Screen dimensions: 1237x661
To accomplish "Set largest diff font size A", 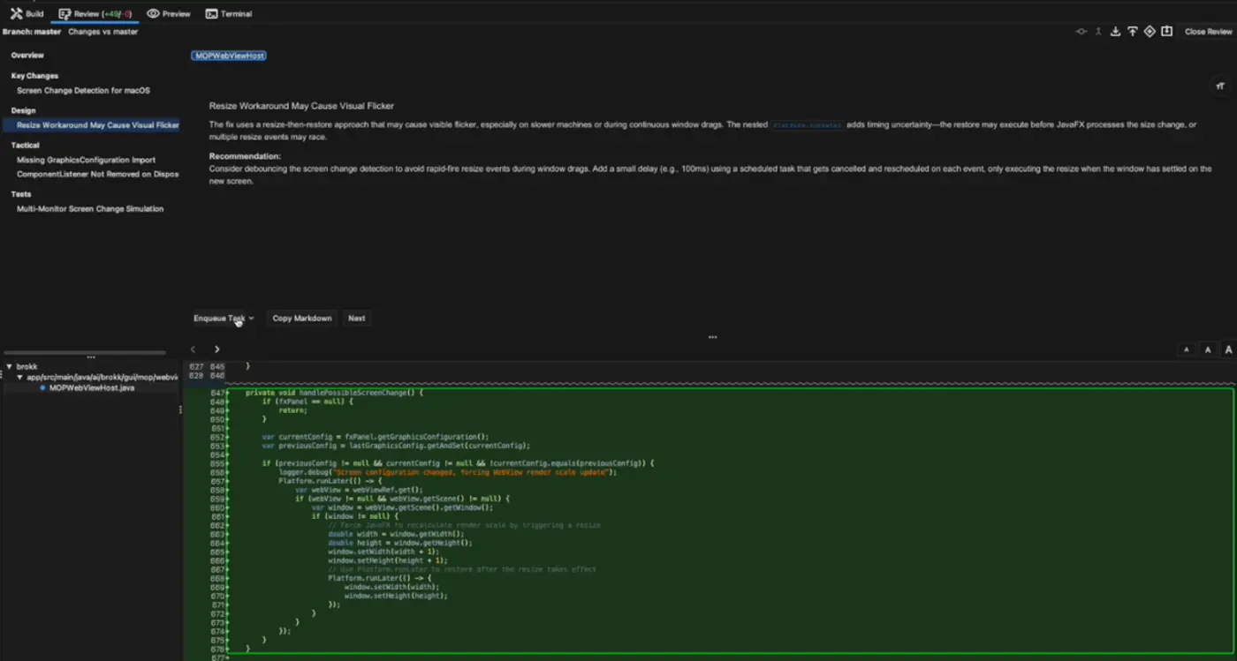I will pyautogui.click(x=1228, y=350).
